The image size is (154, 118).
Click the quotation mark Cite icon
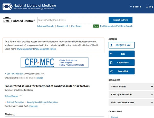click(x=111, y=54)
